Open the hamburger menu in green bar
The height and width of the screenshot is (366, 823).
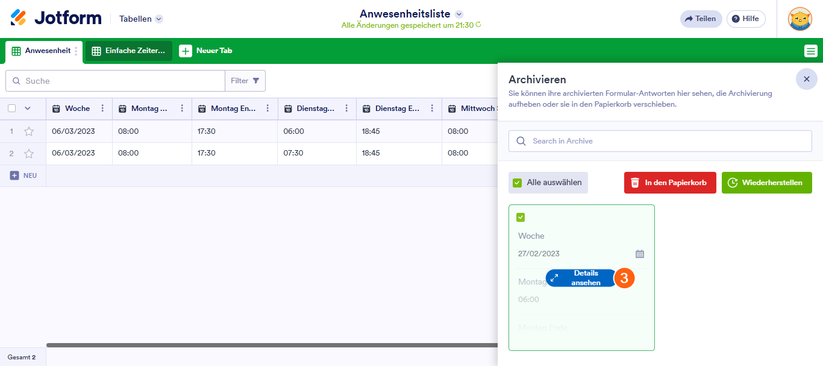pos(811,51)
